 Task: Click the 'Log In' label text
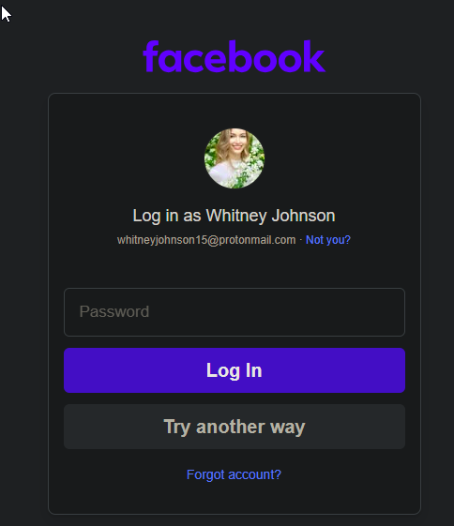coord(234,370)
